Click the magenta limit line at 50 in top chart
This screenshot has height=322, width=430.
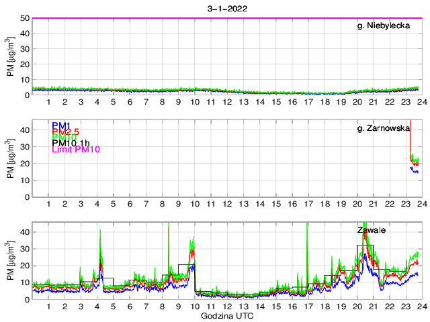point(202,18)
